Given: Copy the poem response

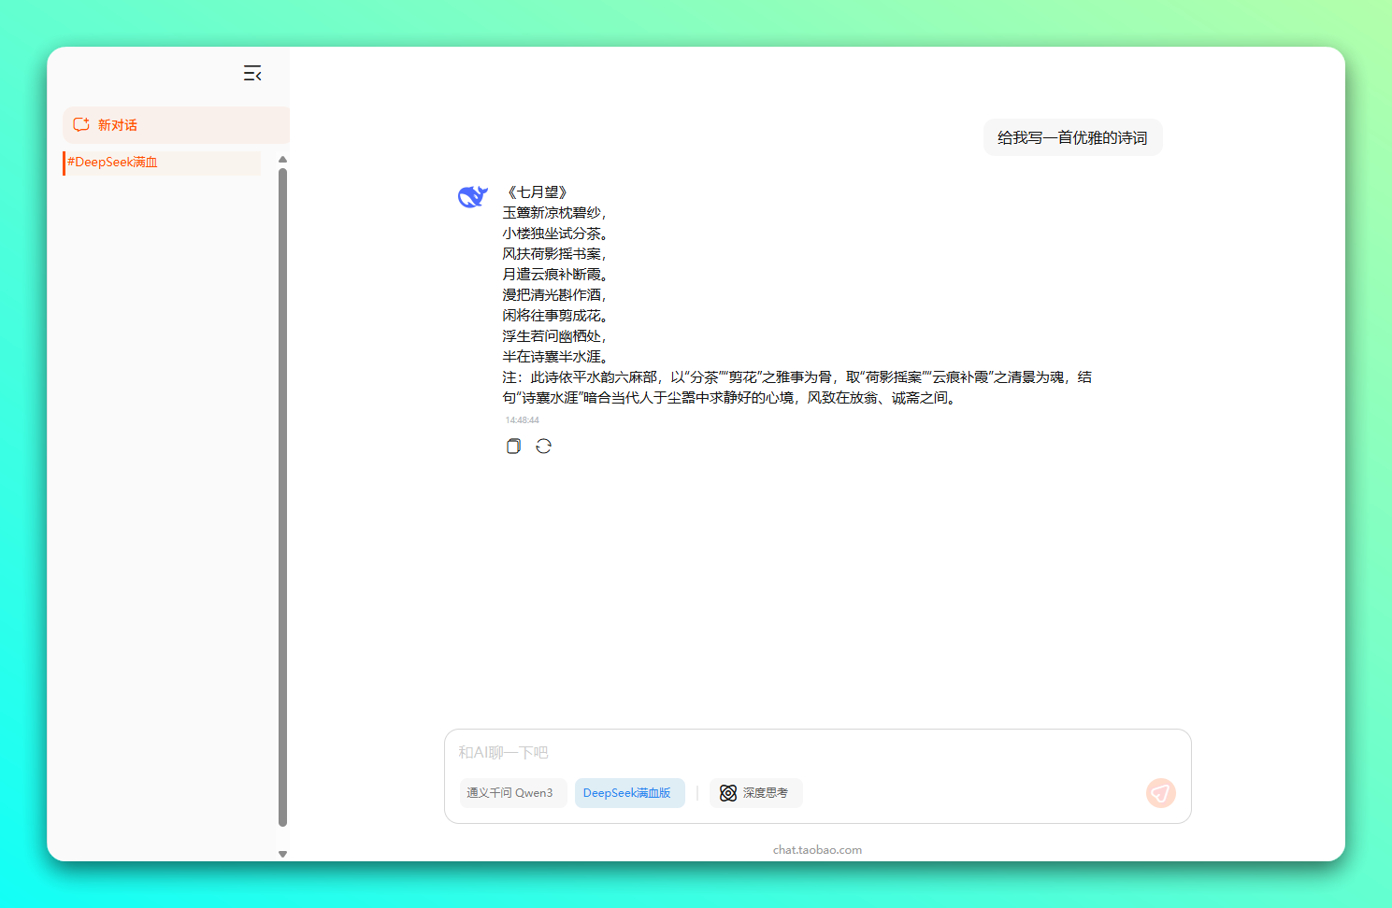Looking at the screenshot, I should (x=513, y=447).
